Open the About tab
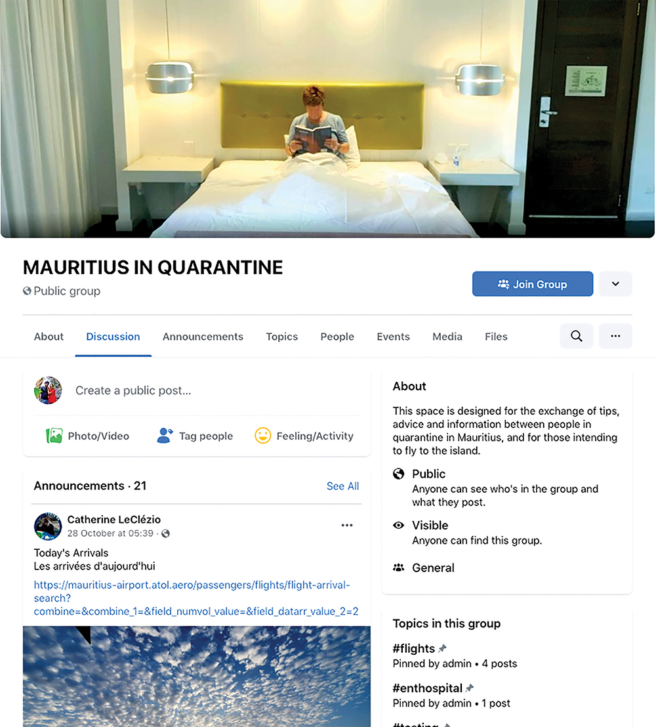The image size is (656, 727). click(x=49, y=337)
